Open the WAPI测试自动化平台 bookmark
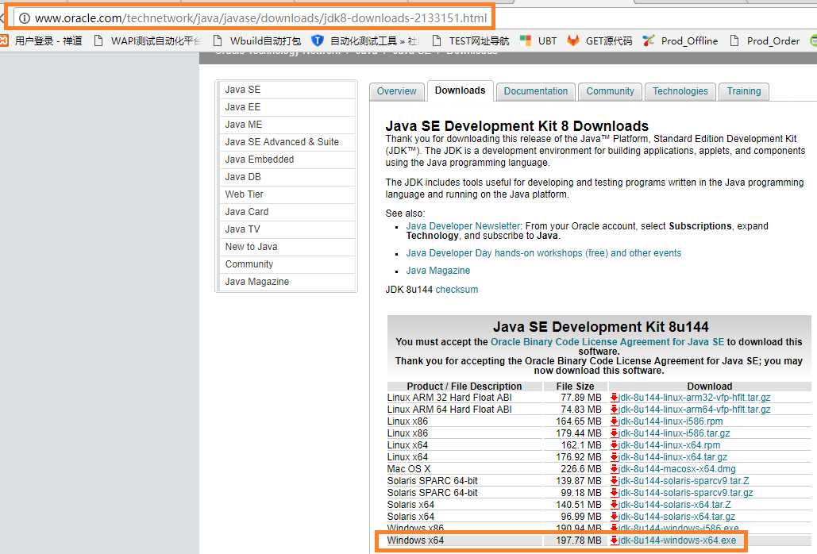This screenshot has width=817, height=554. 148,40
